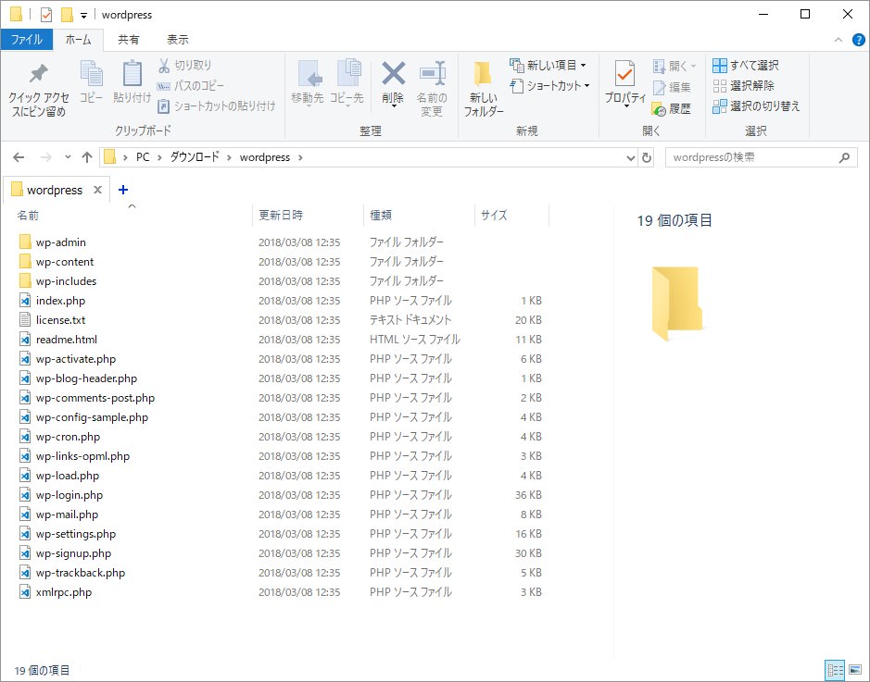The height and width of the screenshot is (682, 870).
Task: Open the Move to destination menu
Action: (308, 83)
